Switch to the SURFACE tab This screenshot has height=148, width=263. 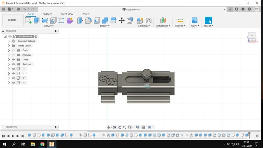point(47,14)
